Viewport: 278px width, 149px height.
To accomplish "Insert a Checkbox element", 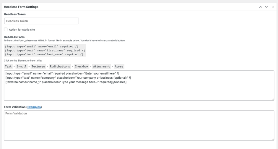I will tap(82, 66).
